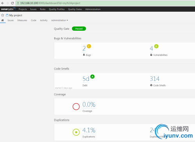
Task: Click the Coverage label under 0.0%
Action: coord(87,111)
